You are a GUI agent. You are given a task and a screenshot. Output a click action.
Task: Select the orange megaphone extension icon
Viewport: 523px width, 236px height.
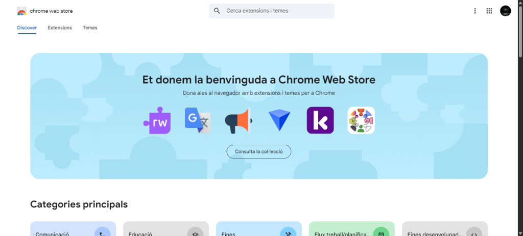[238, 120]
